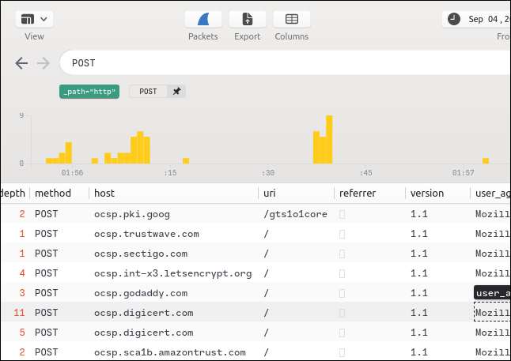This screenshot has height=361, width=511.
Task: Select the ocsp.int-x3.letsencrypt.org host cell
Action: (173, 273)
